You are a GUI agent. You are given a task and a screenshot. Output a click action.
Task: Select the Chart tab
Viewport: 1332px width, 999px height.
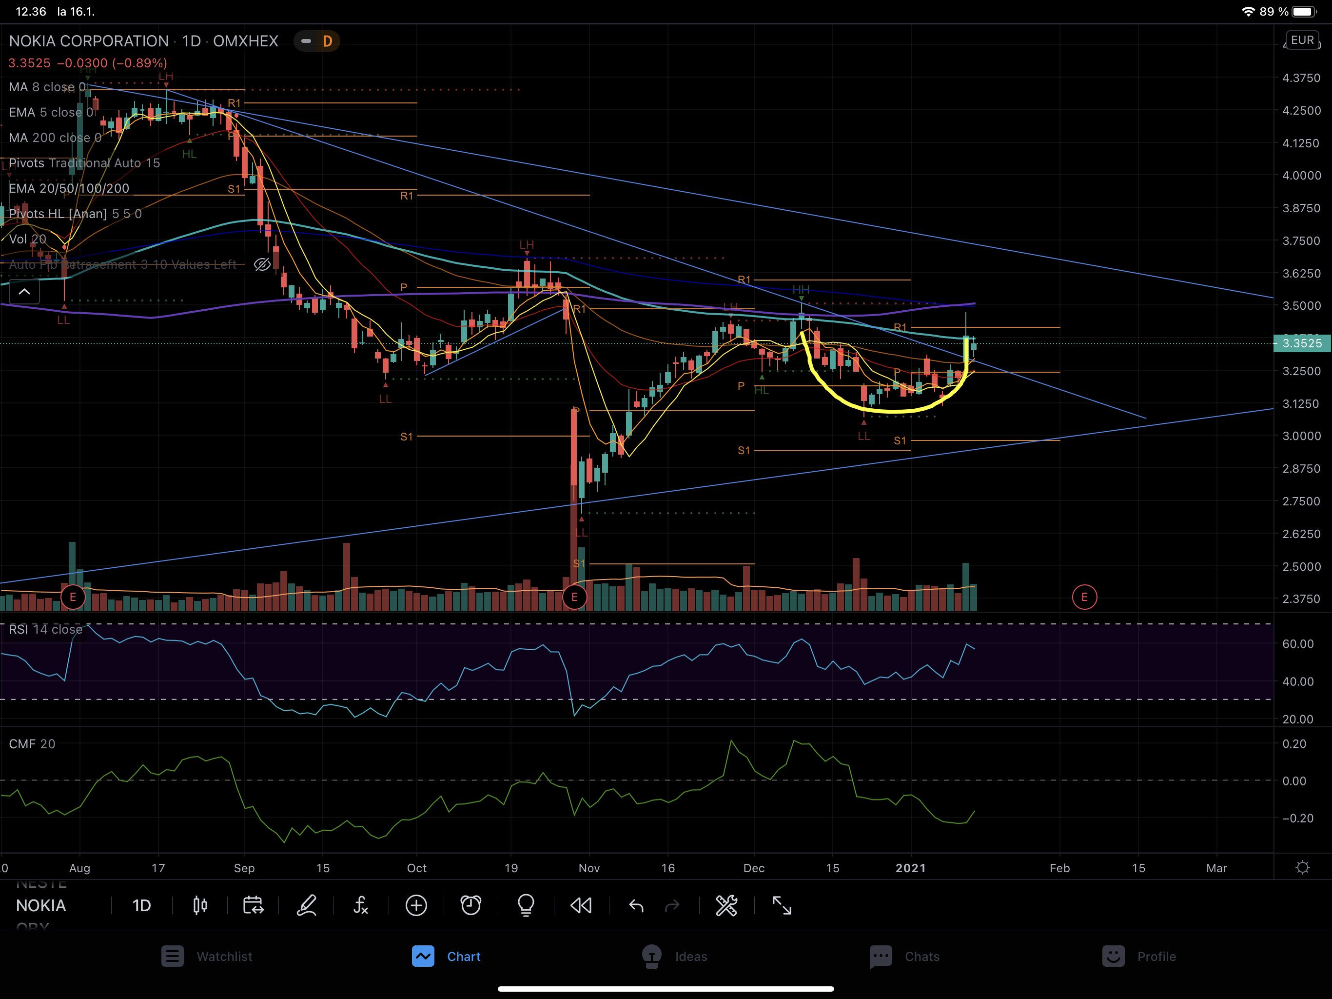(446, 956)
